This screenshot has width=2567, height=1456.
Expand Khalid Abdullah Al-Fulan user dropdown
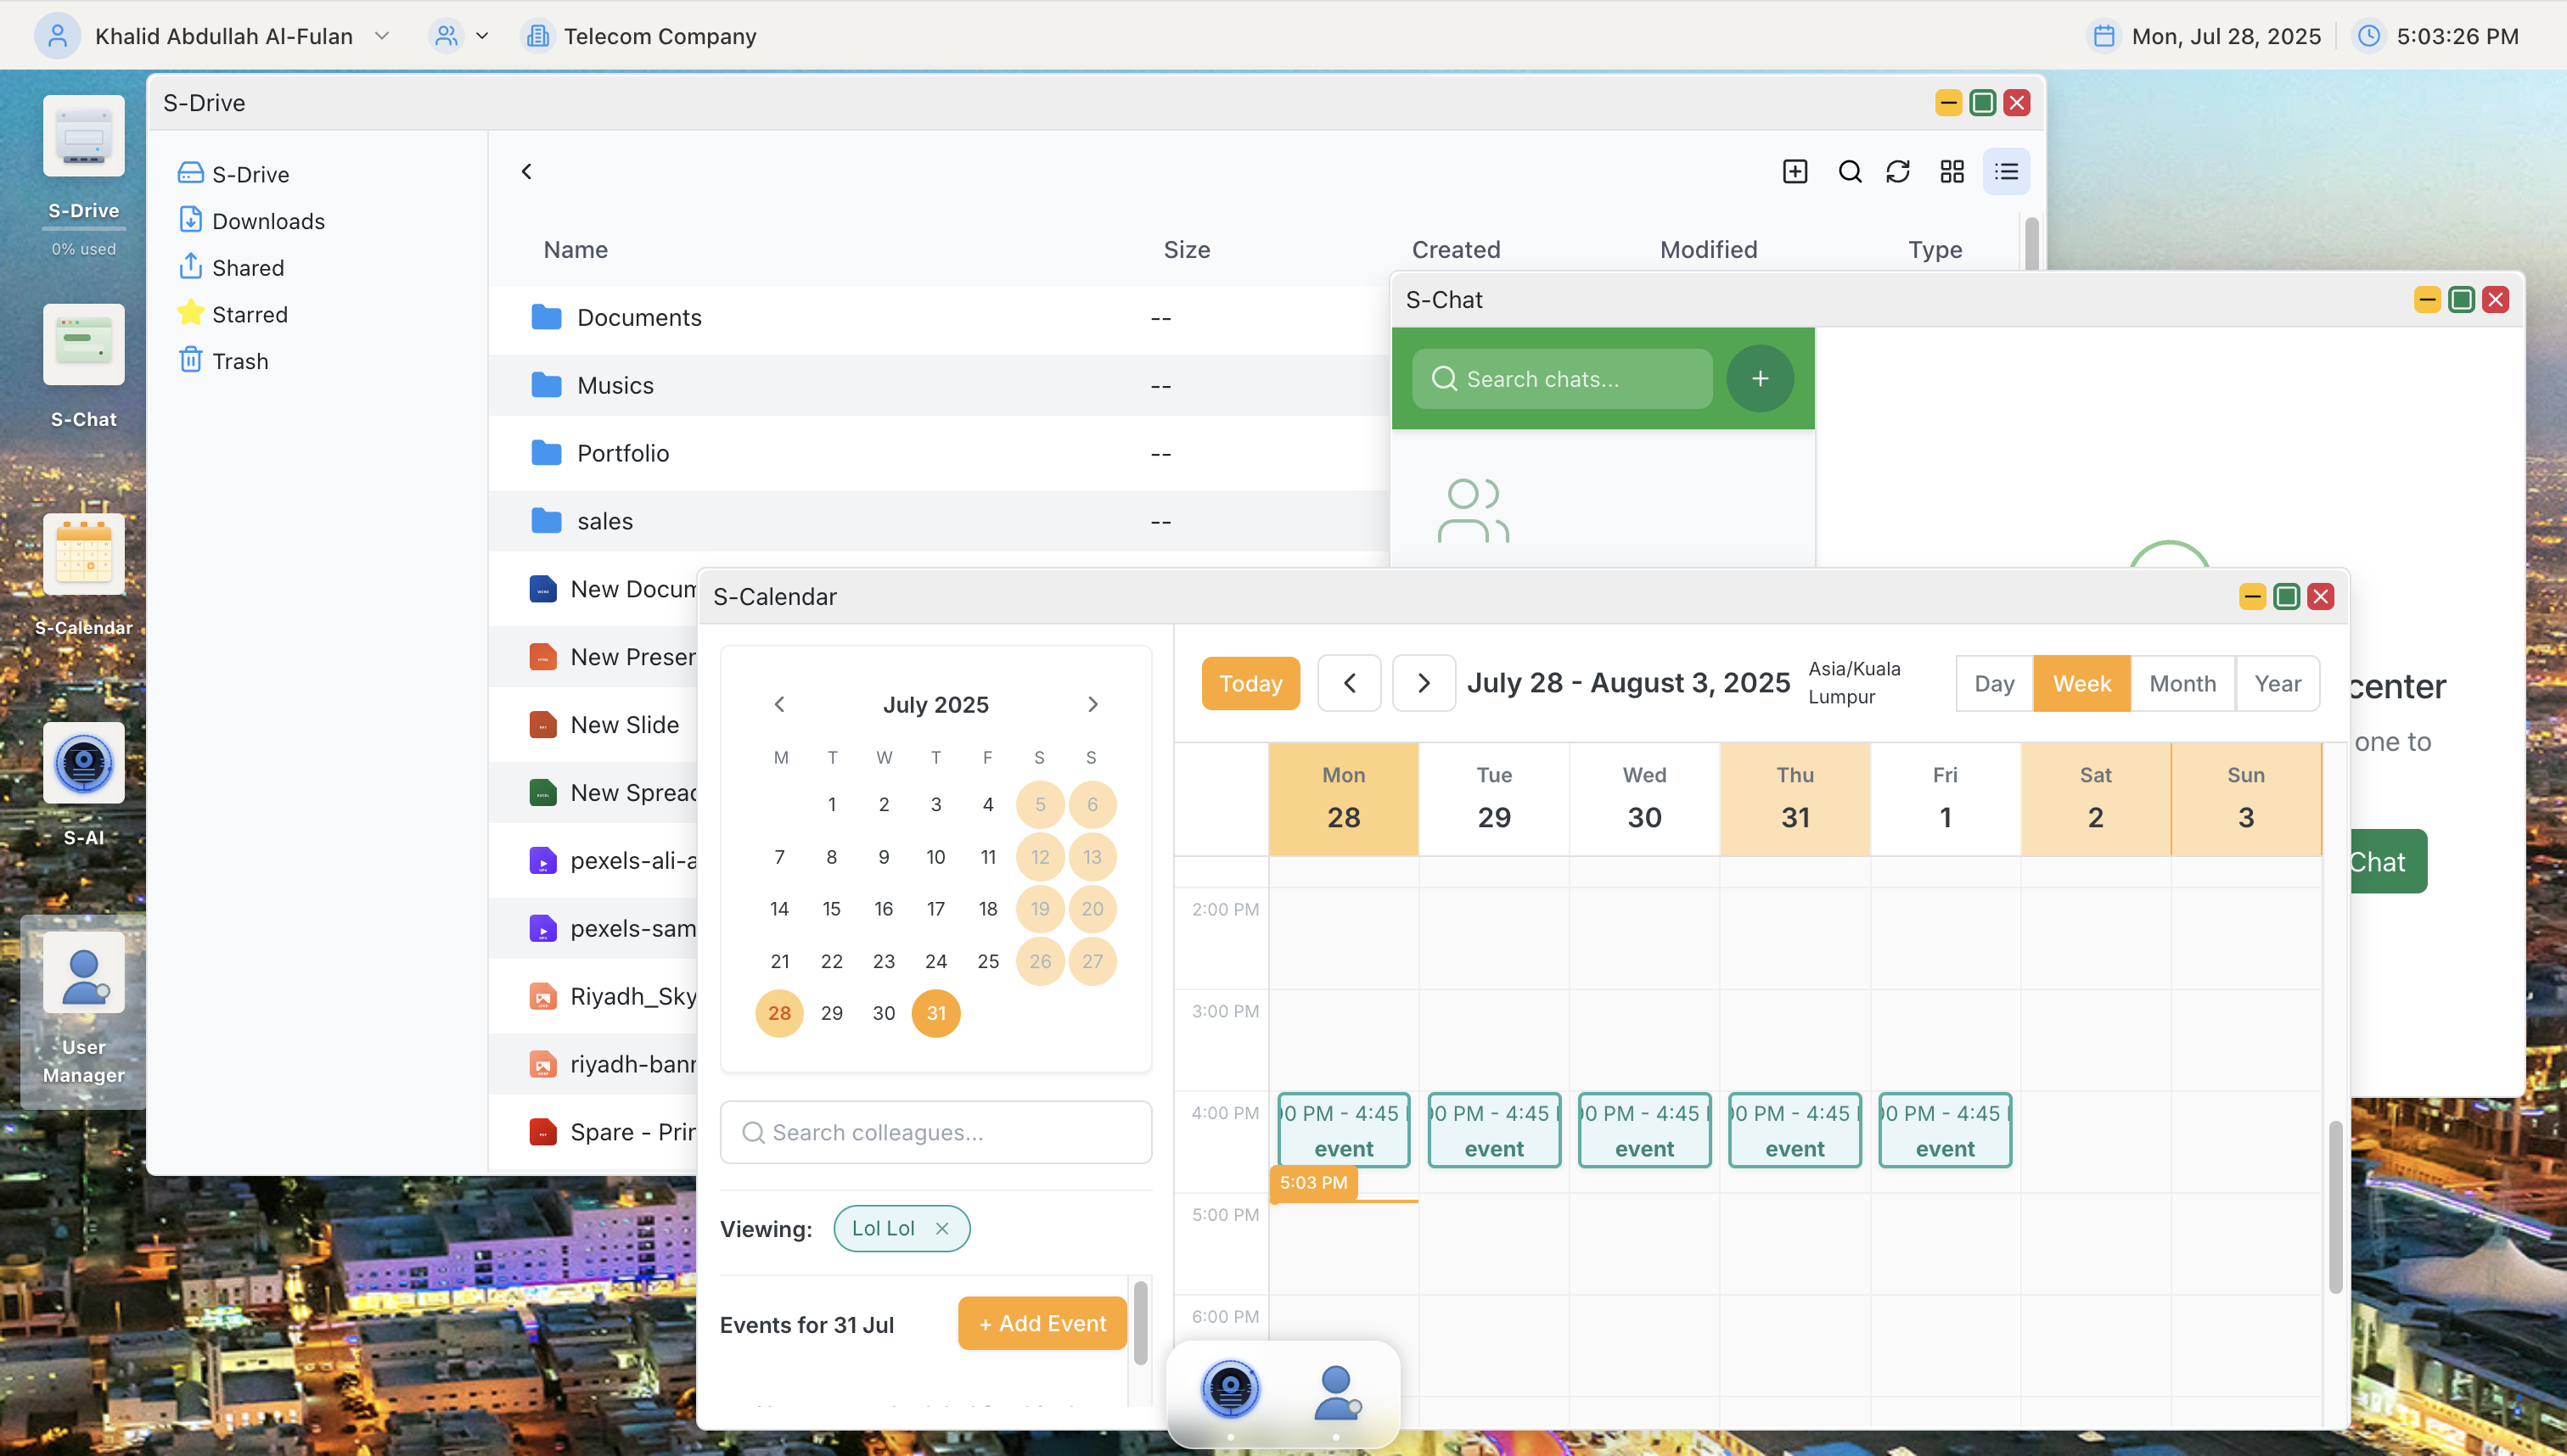pyautogui.click(x=381, y=36)
